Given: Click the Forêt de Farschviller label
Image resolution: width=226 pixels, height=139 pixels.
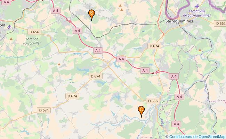Looking at the screenshot, I should click(32, 41).
